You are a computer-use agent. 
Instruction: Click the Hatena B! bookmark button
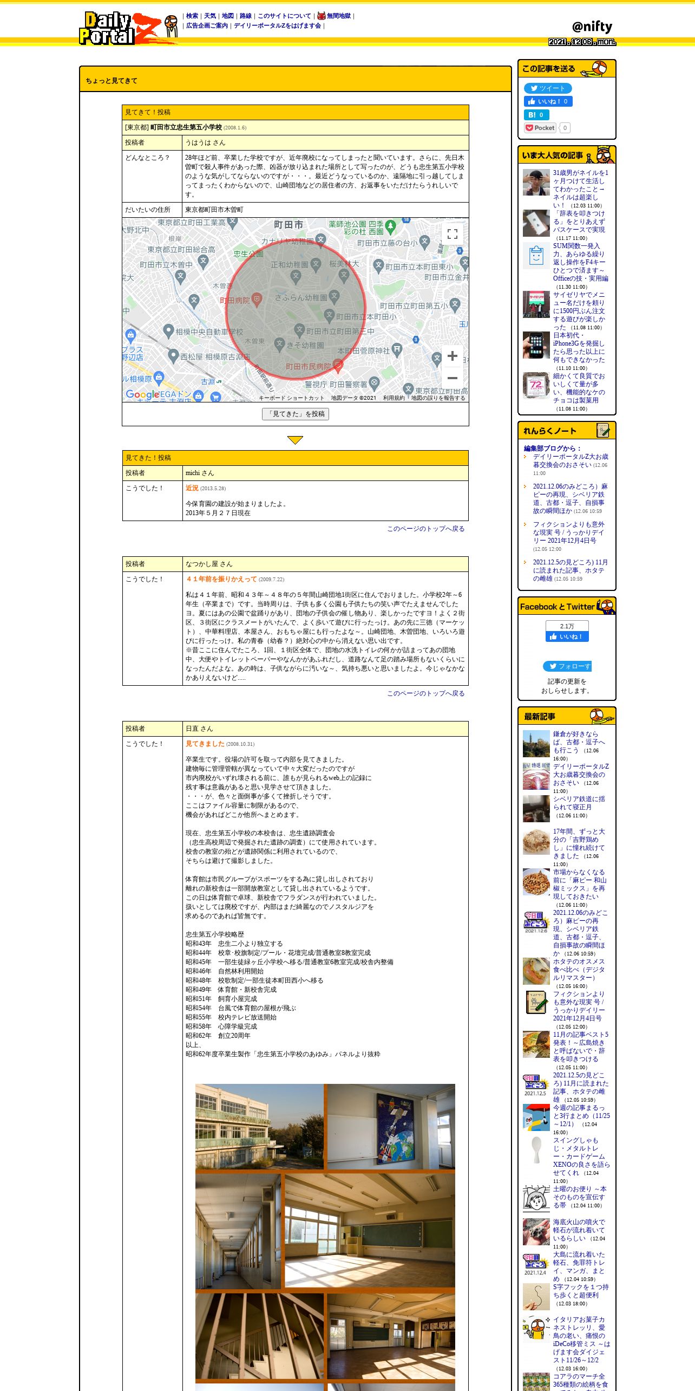coord(536,115)
